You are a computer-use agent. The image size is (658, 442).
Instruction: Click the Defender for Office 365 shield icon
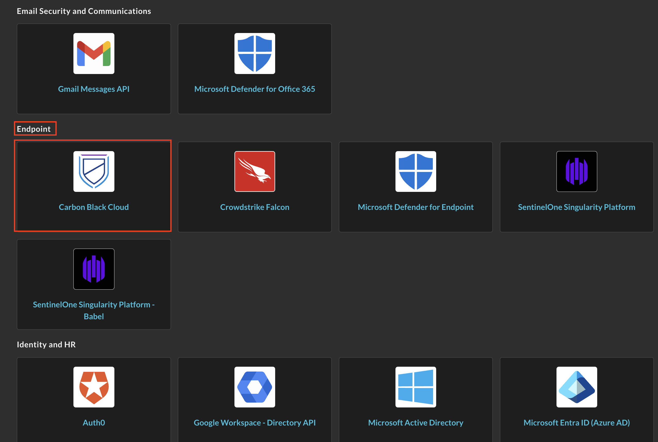coord(255,54)
